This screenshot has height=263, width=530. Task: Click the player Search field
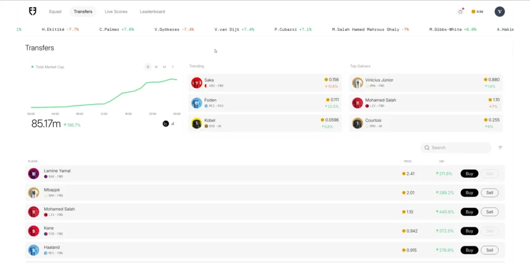tap(455, 148)
